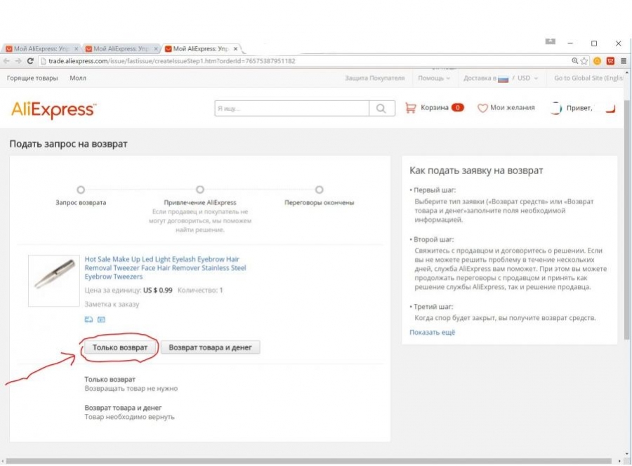Click Go to Global Site link
The image size is (632, 466).
[x=588, y=78]
